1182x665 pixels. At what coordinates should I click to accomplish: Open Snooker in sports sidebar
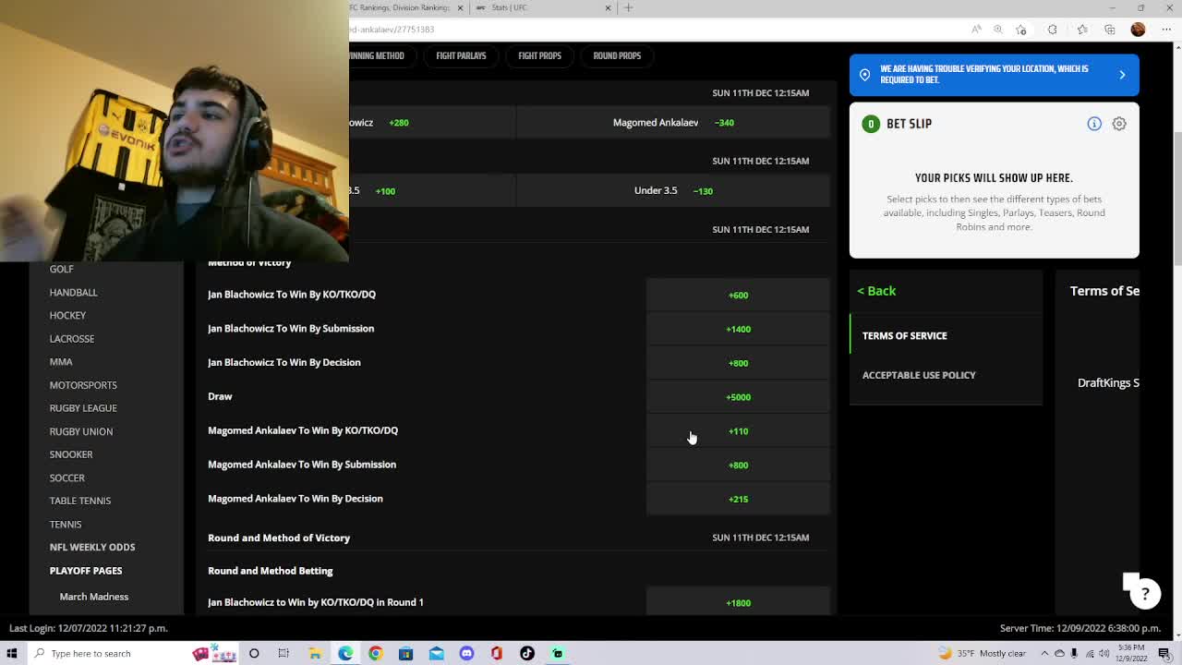70,453
